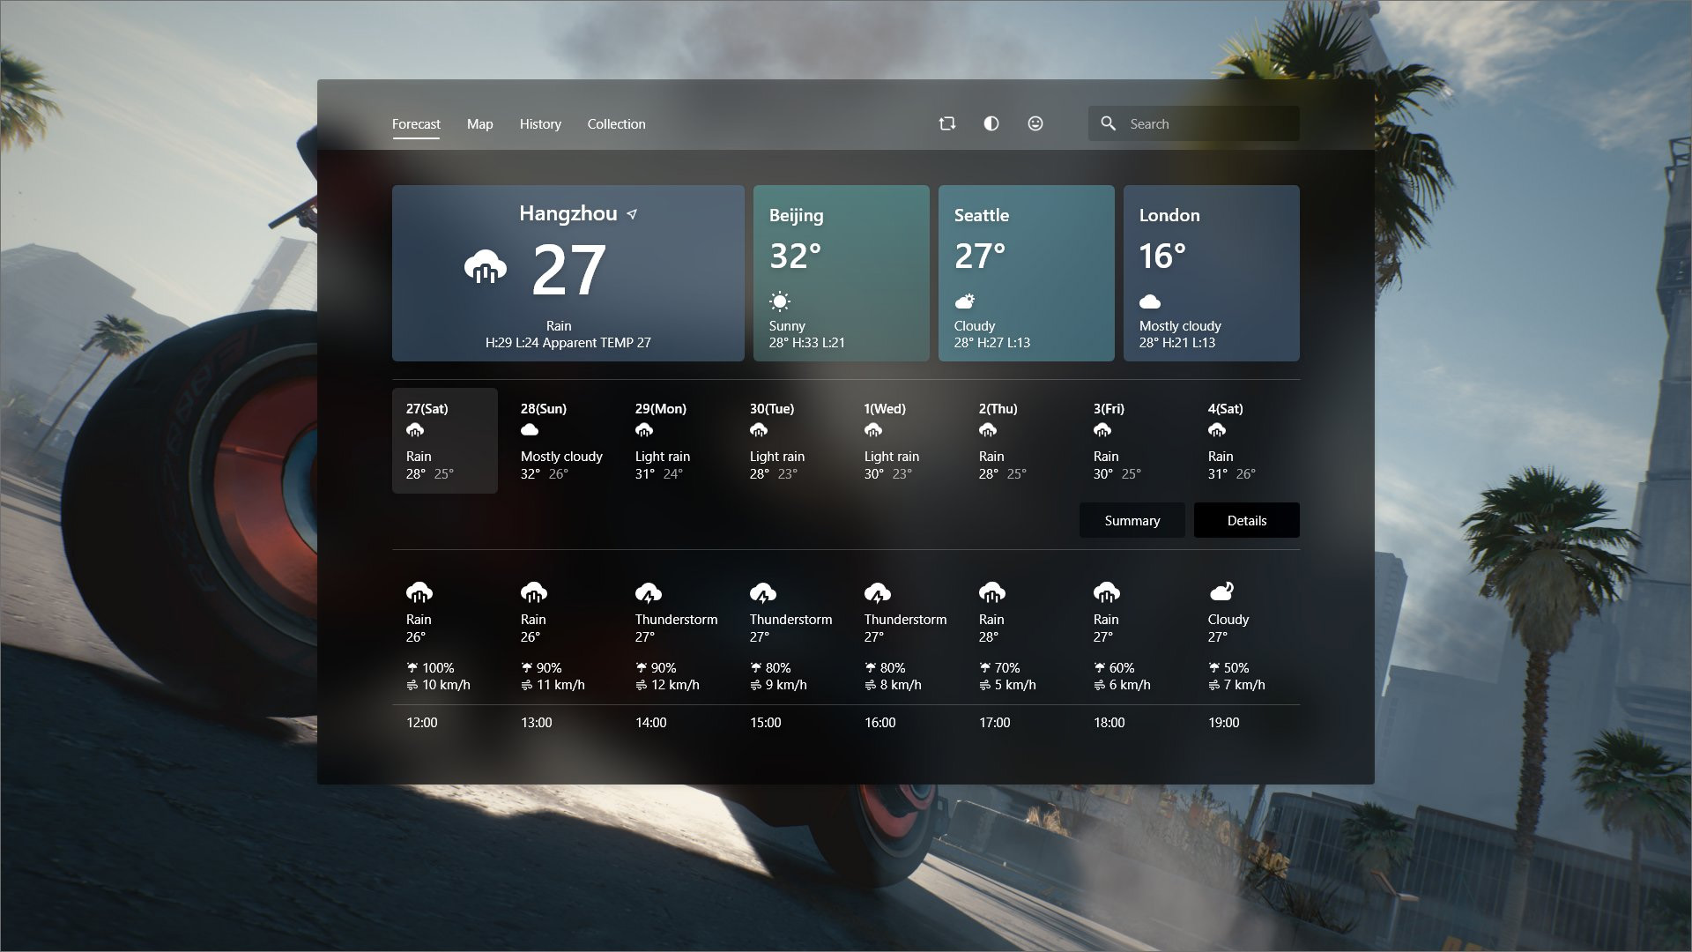1692x952 pixels.
Task: Open the Collection section
Action: [616, 123]
